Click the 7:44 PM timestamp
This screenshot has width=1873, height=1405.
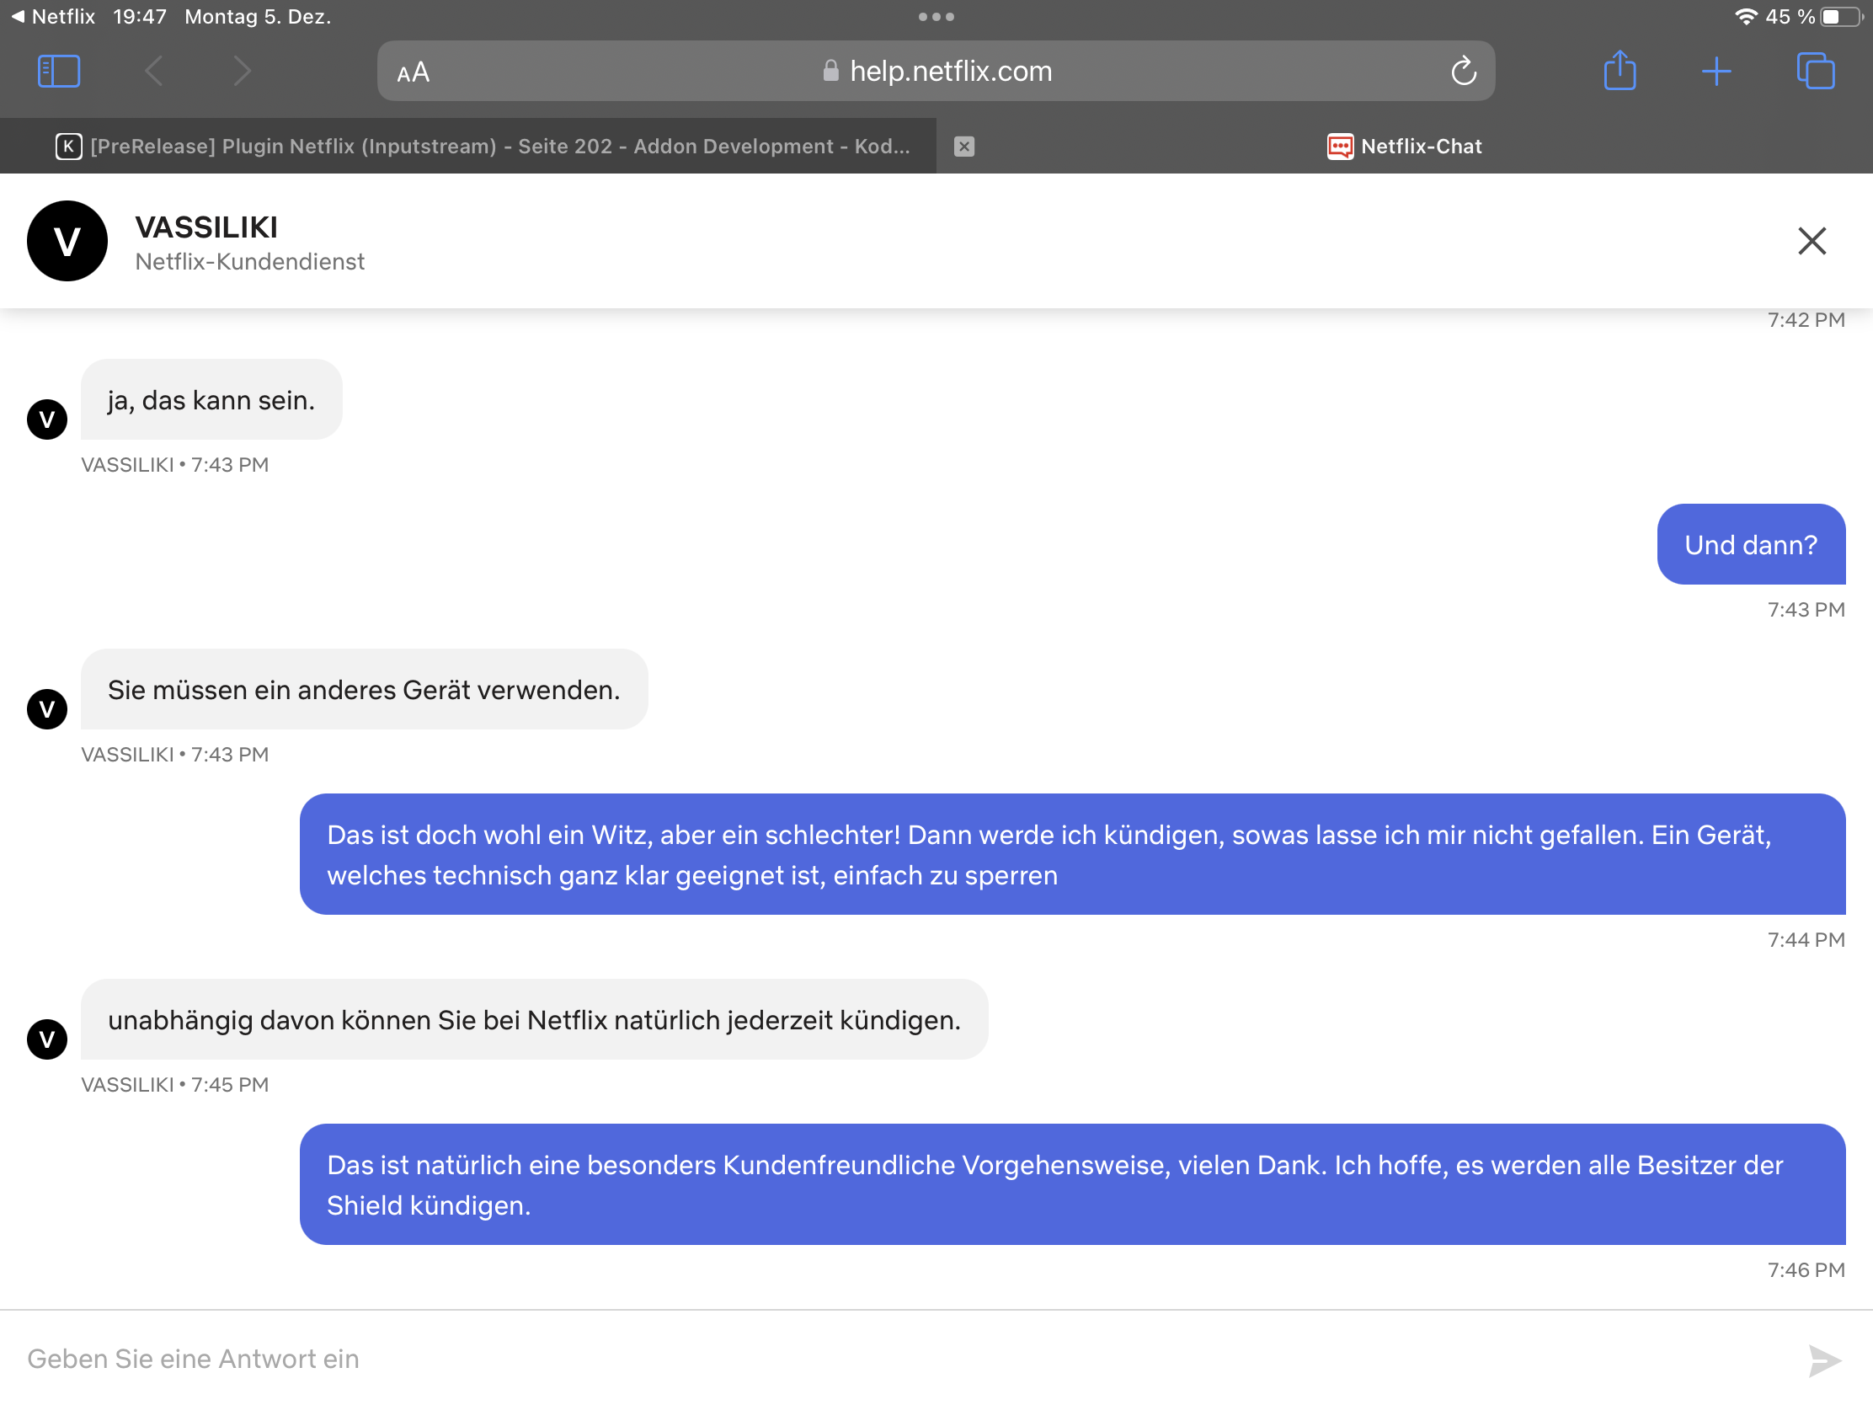[1806, 940]
